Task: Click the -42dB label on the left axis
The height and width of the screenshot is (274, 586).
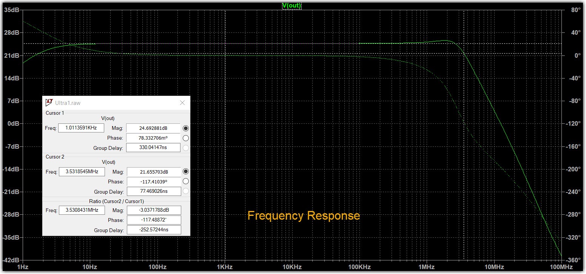Action: [11, 260]
